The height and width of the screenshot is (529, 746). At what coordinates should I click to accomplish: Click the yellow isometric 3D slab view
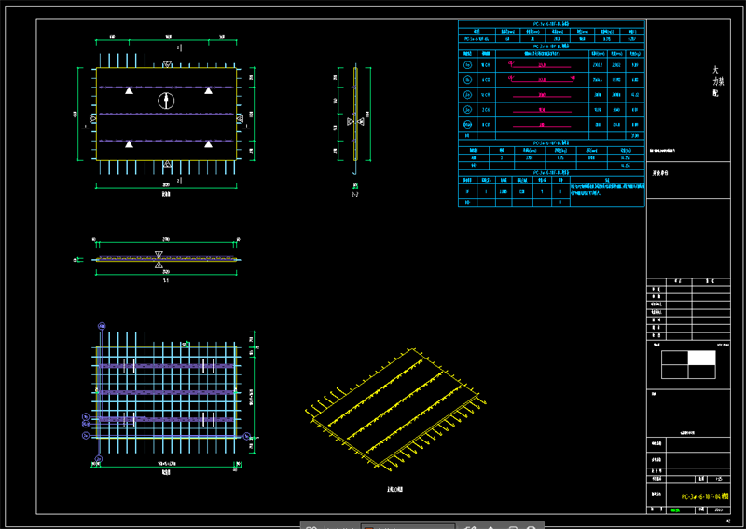pyautogui.click(x=395, y=410)
